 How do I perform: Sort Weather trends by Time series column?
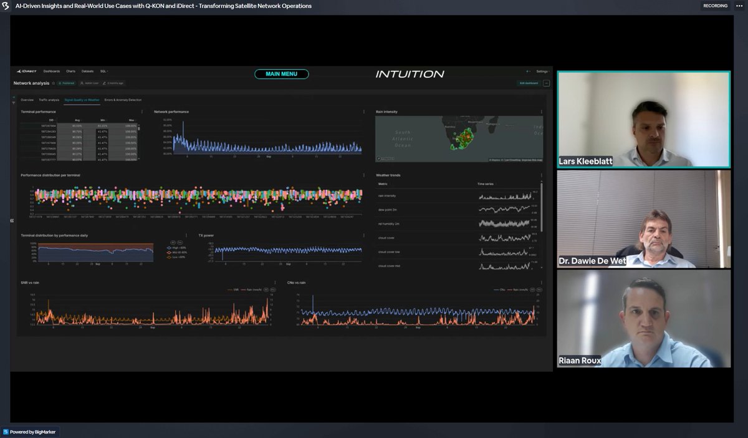click(x=485, y=185)
